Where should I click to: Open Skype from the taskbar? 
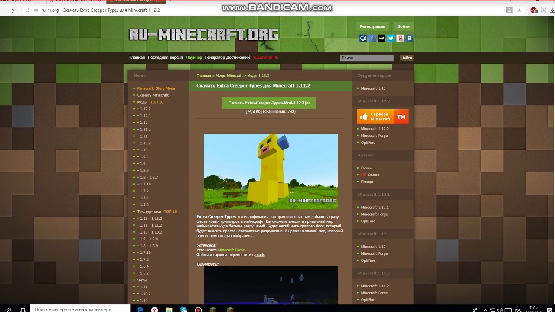coord(184,309)
